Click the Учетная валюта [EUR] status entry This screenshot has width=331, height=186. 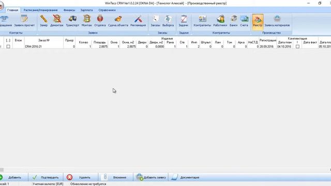click(48, 184)
